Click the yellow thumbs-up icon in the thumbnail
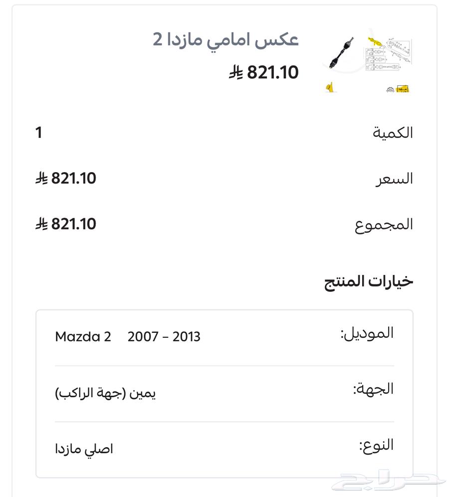Image resolution: width=449 pixels, height=497 pixels. [330, 88]
